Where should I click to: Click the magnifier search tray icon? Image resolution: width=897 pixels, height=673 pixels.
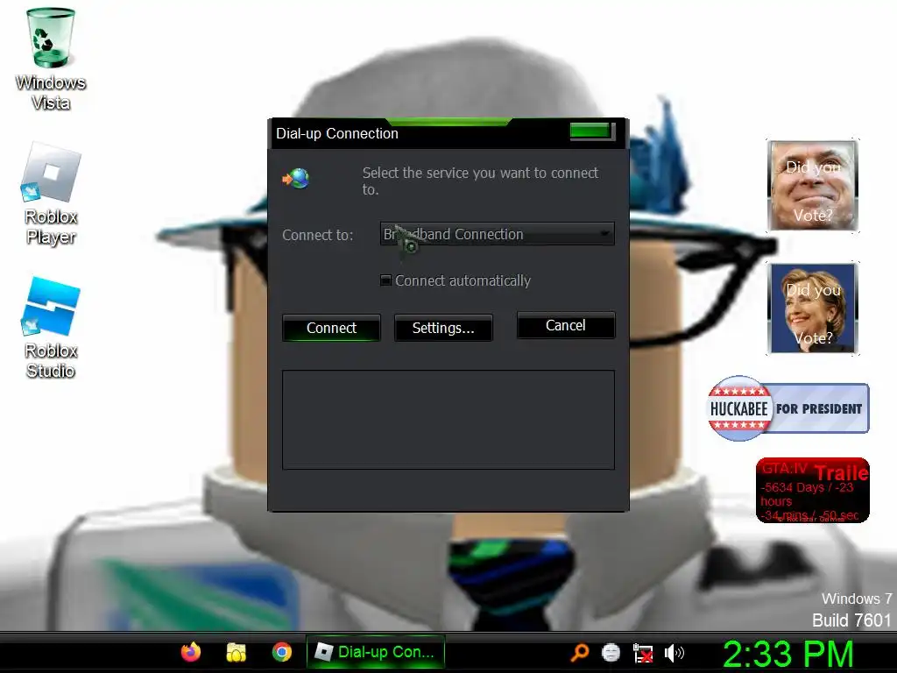click(580, 652)
